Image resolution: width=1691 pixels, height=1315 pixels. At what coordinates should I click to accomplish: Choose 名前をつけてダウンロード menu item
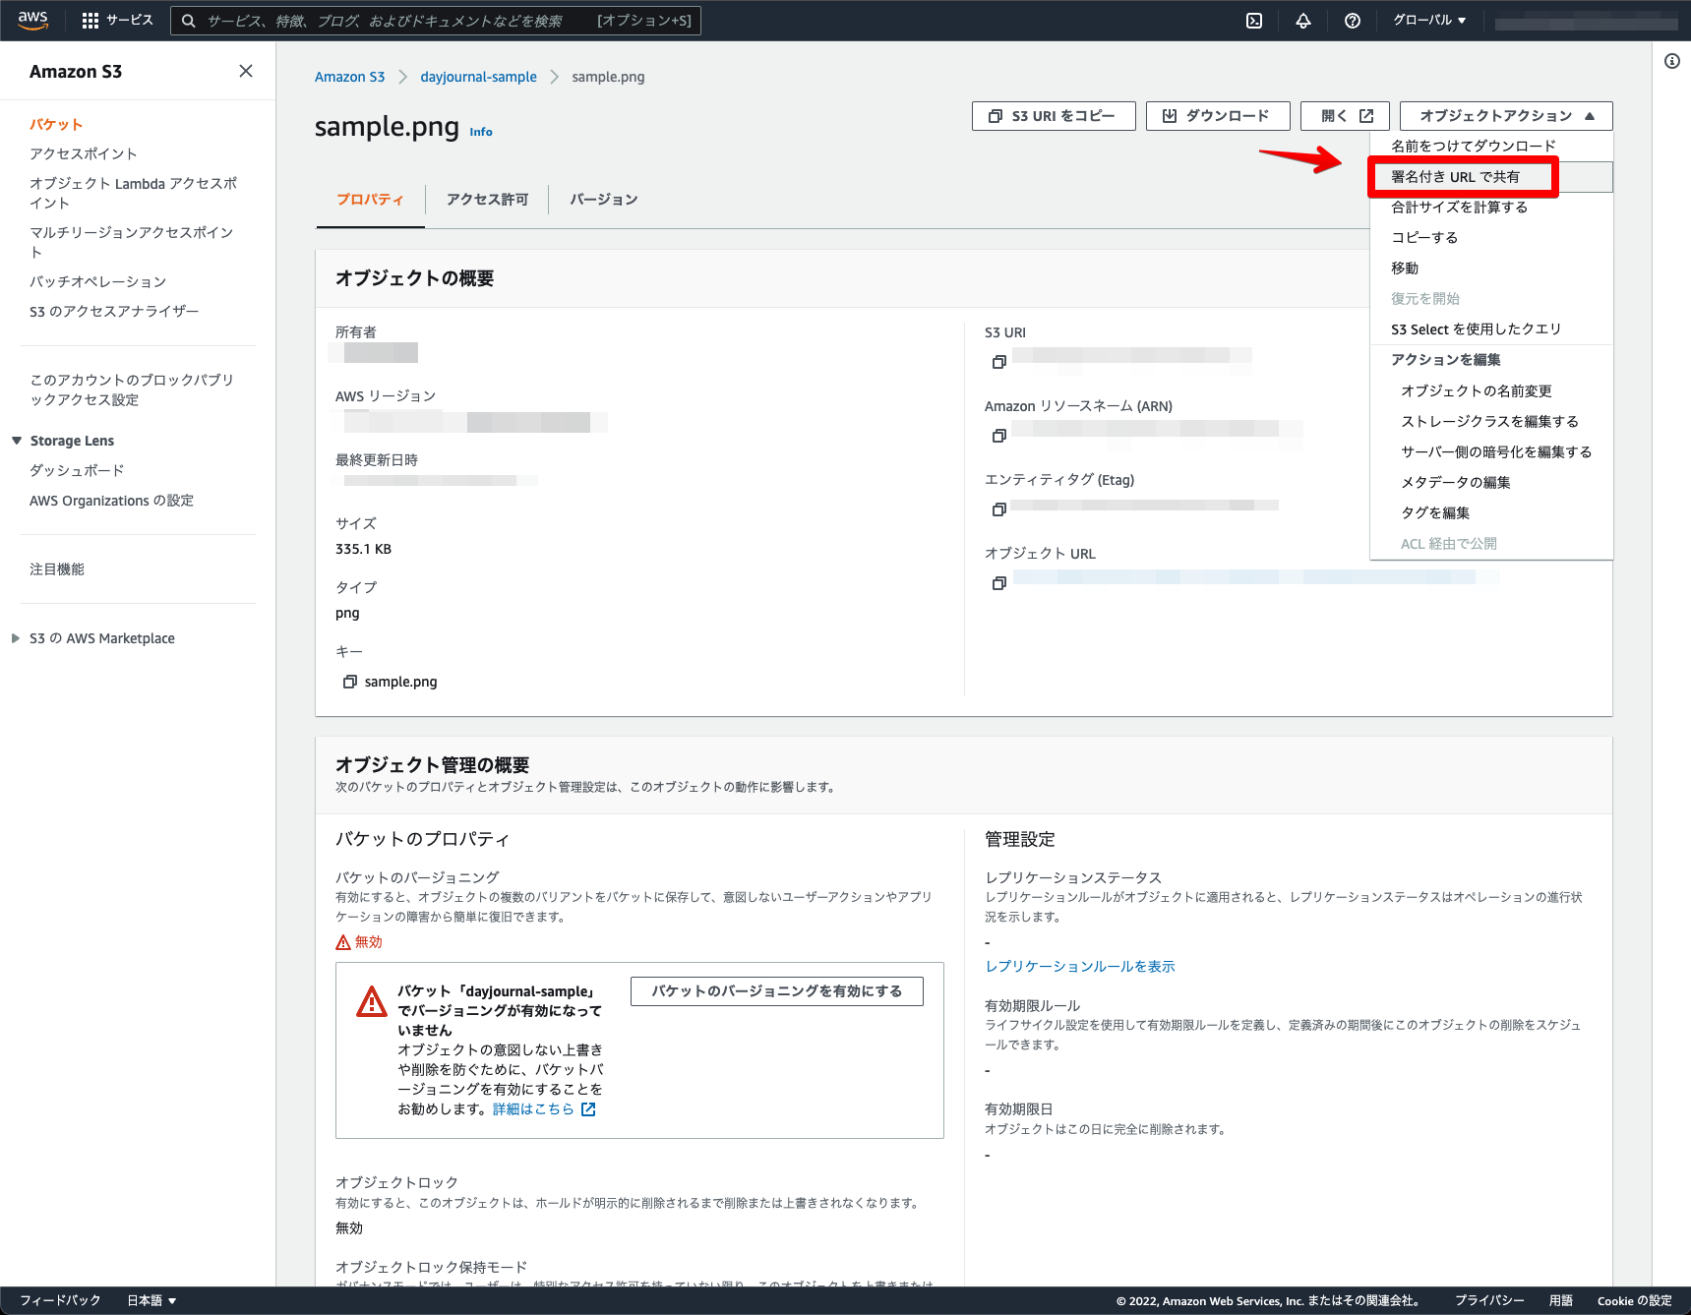point(1491,146)
